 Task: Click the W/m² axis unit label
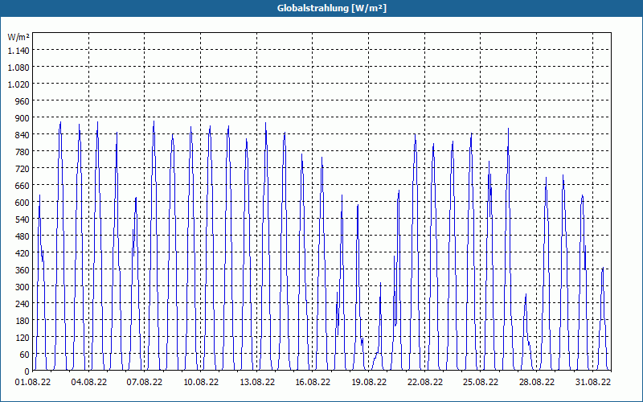pyautogui.click(x=18, y=37)
